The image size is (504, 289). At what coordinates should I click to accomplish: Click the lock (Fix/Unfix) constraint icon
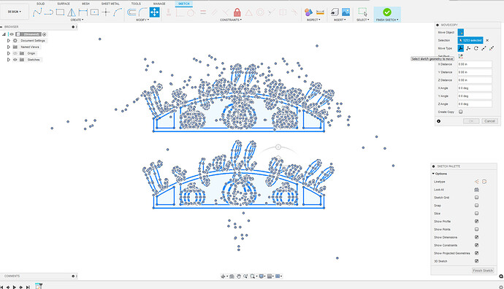pyautogui.click(x=237, y=12)
